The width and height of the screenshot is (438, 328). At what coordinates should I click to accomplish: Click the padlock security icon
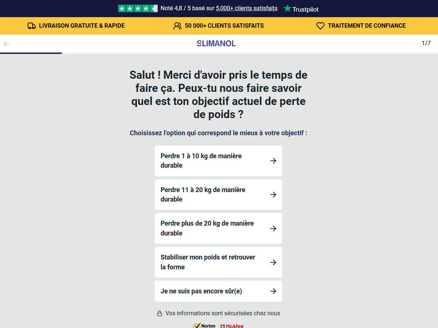[x=160, y=313]
